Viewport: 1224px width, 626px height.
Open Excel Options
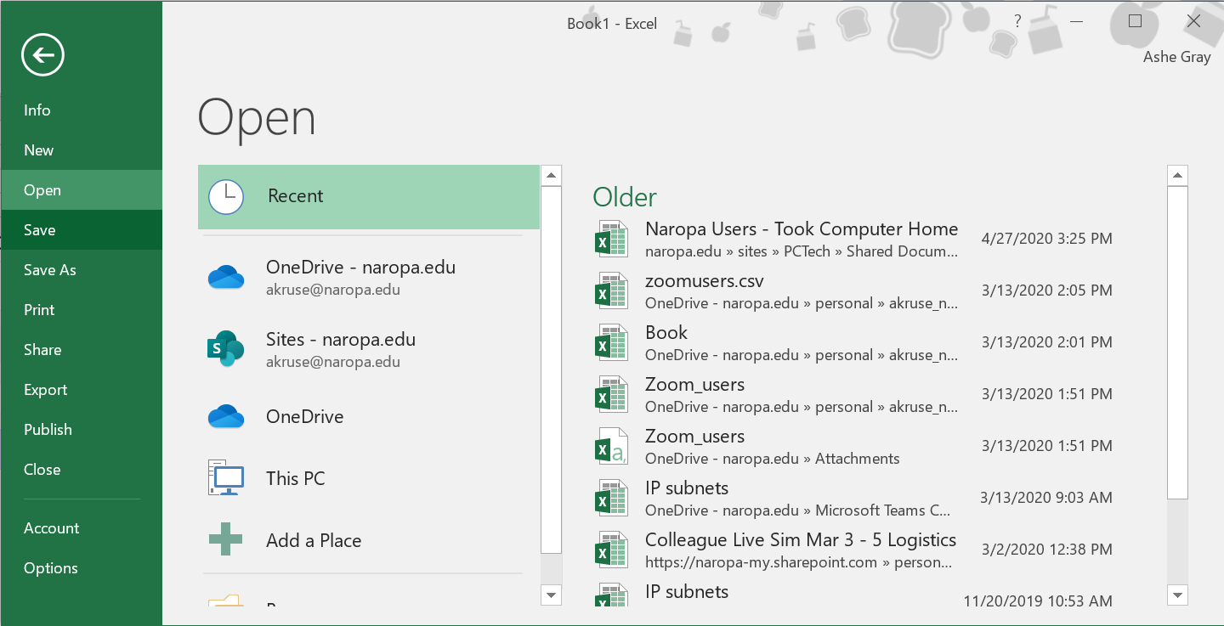81,568
